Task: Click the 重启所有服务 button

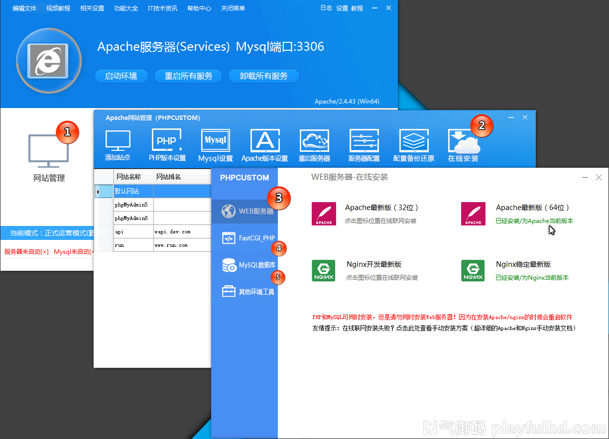Action: click(x=189, y=76)
